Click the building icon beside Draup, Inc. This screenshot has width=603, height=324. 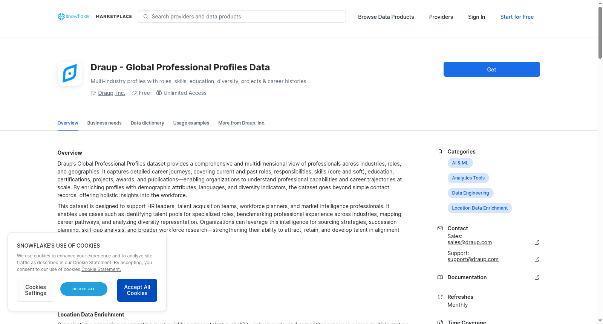(x=94, y=93)
